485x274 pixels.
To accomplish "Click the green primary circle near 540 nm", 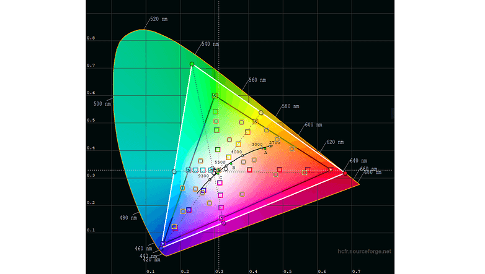I will click(192, 64).
